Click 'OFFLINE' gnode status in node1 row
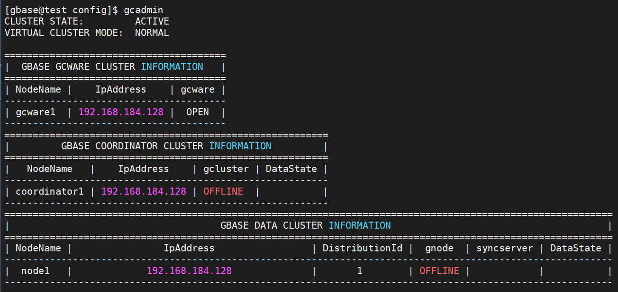This screenshot has height=292, width=618. (439, 271)
